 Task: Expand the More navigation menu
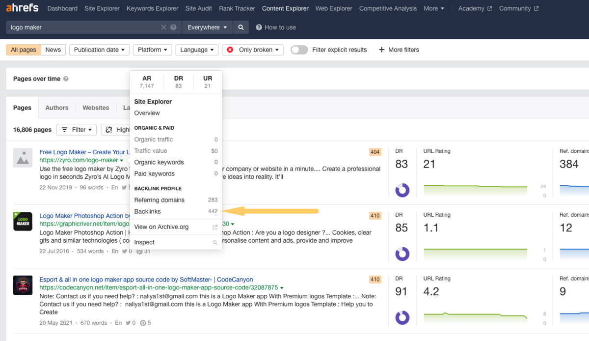click(x=434, y=8)
